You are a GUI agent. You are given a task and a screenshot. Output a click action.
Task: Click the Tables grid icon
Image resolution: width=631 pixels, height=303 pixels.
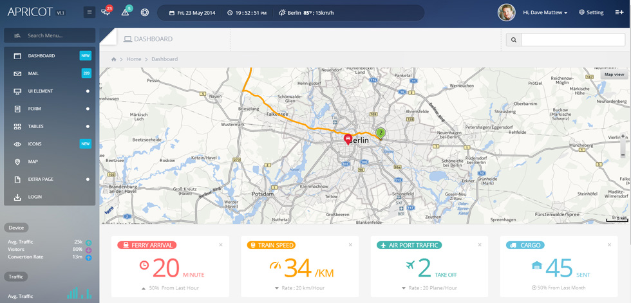click(17, 127)
